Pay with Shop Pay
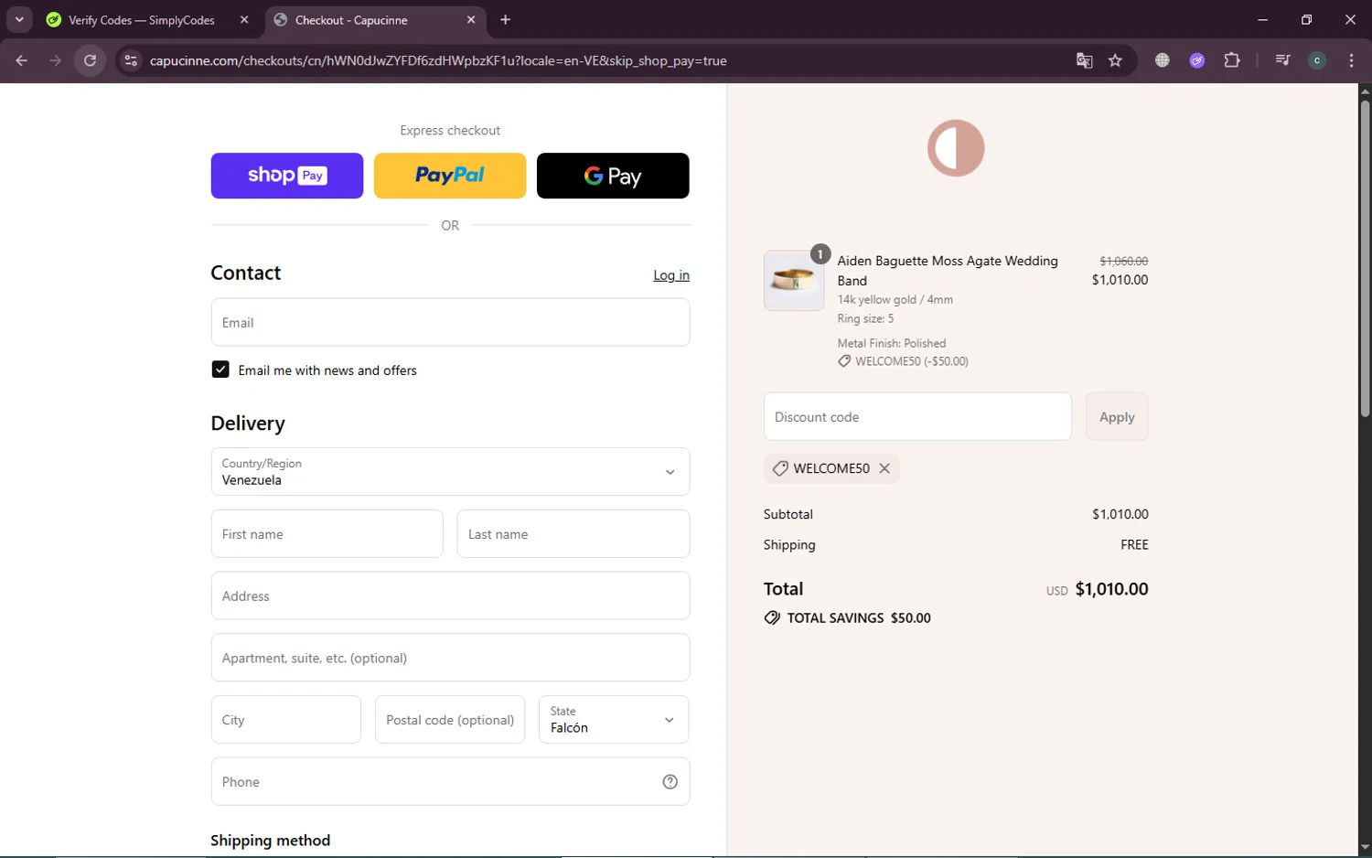Screen dimensions: 1372x858 [287, 176]
